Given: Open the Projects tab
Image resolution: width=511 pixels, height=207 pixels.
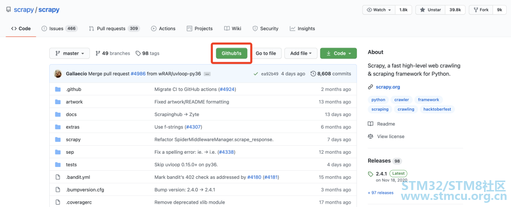Looking at the screenshot, I should point(200,29).
